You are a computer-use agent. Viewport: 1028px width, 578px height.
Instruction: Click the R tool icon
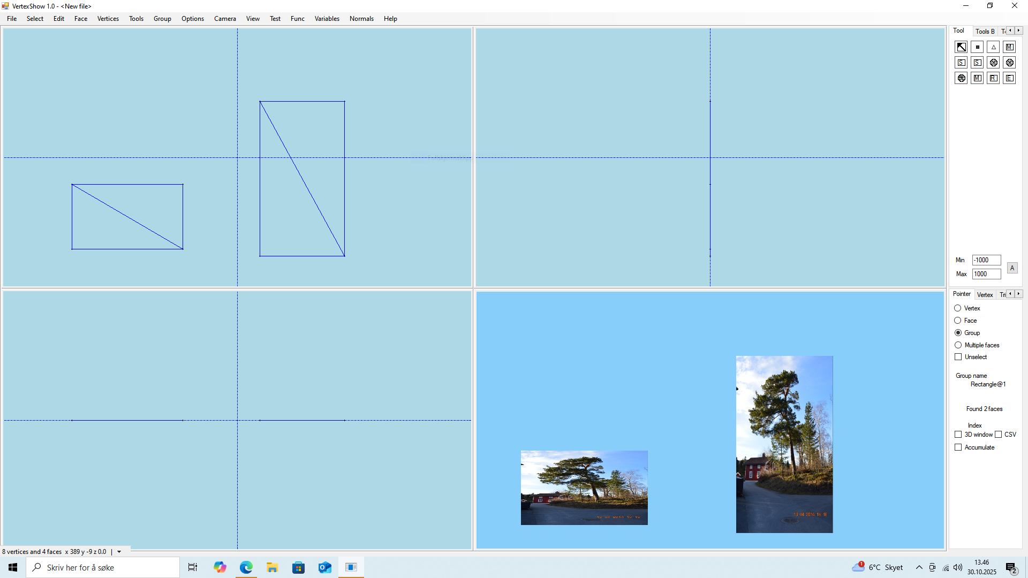pyautogui.click(x=993, y=78)
